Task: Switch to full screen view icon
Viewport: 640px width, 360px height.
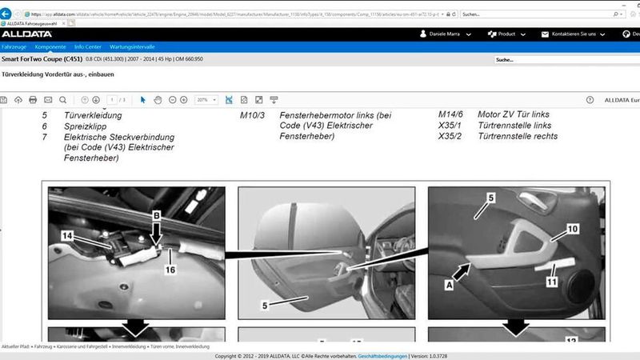Action: tap(258, 100)
